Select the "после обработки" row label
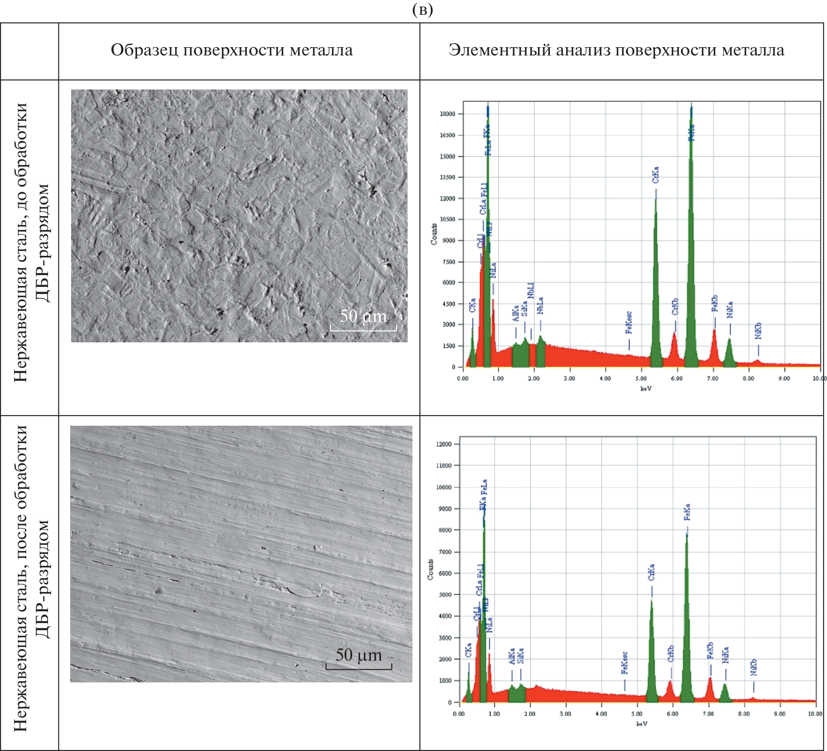 pos(31,579)
